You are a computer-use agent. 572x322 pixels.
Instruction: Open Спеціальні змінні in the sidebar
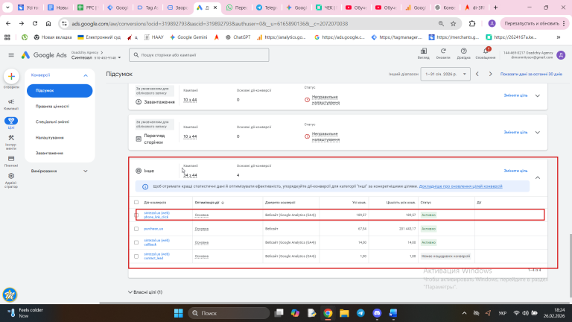tap(52, 121)
